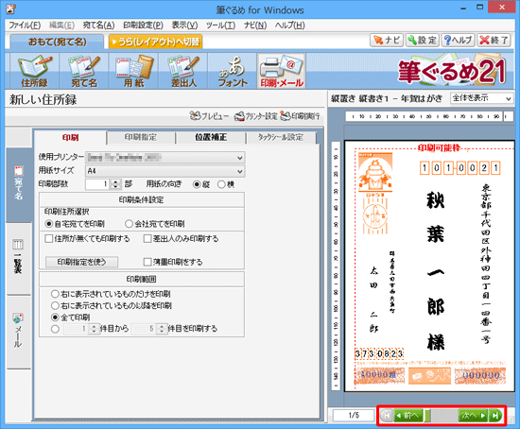Open プリンター設定 printer settings
520x429 pixels.
click(255, 116)
